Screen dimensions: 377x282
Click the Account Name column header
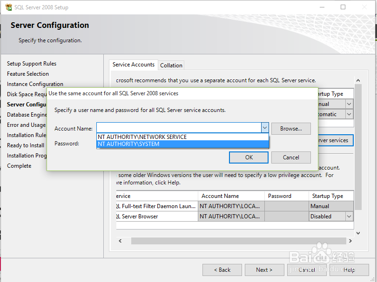tap(231, 196)
